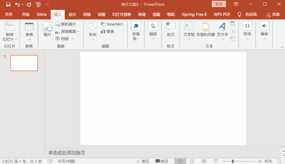Open the 审阅 tab
The height and width of the screenshot is (164, 285).
141,15
